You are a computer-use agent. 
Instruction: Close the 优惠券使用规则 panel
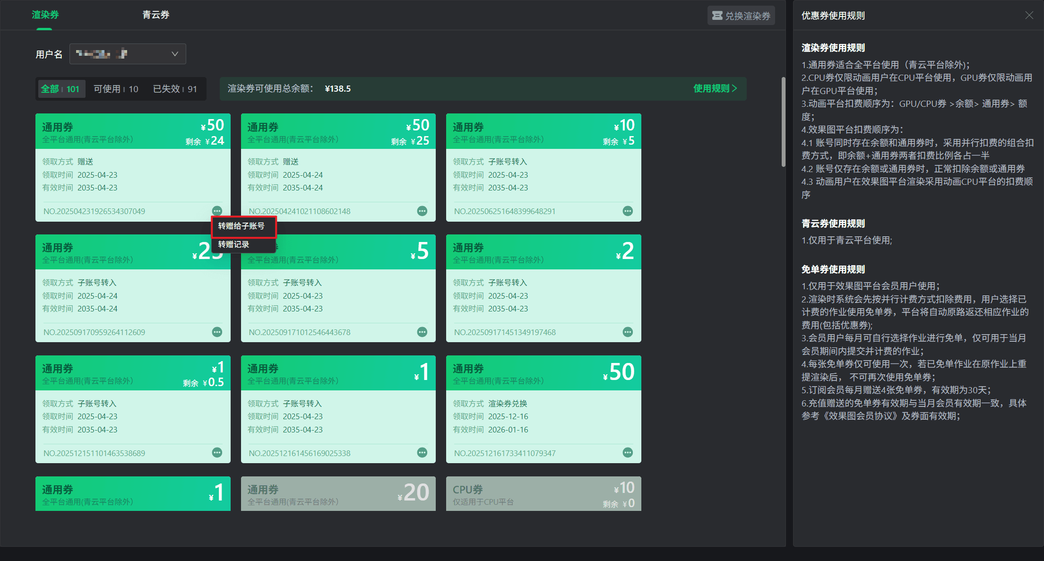[x=1029, y=16]
